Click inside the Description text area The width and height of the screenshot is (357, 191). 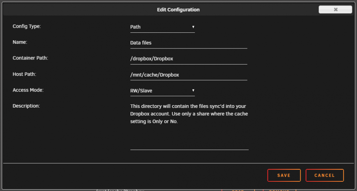pos(190,126)
